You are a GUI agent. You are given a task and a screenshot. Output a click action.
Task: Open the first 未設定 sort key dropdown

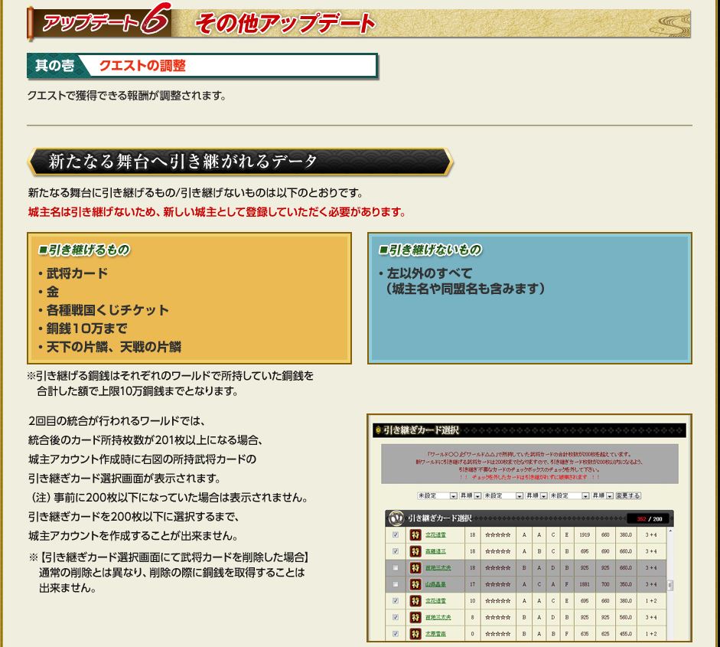click(437, 496)
